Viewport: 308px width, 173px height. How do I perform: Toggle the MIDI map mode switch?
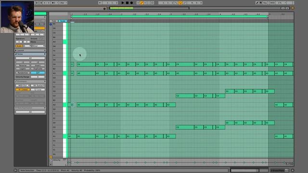tap(272, 3)
